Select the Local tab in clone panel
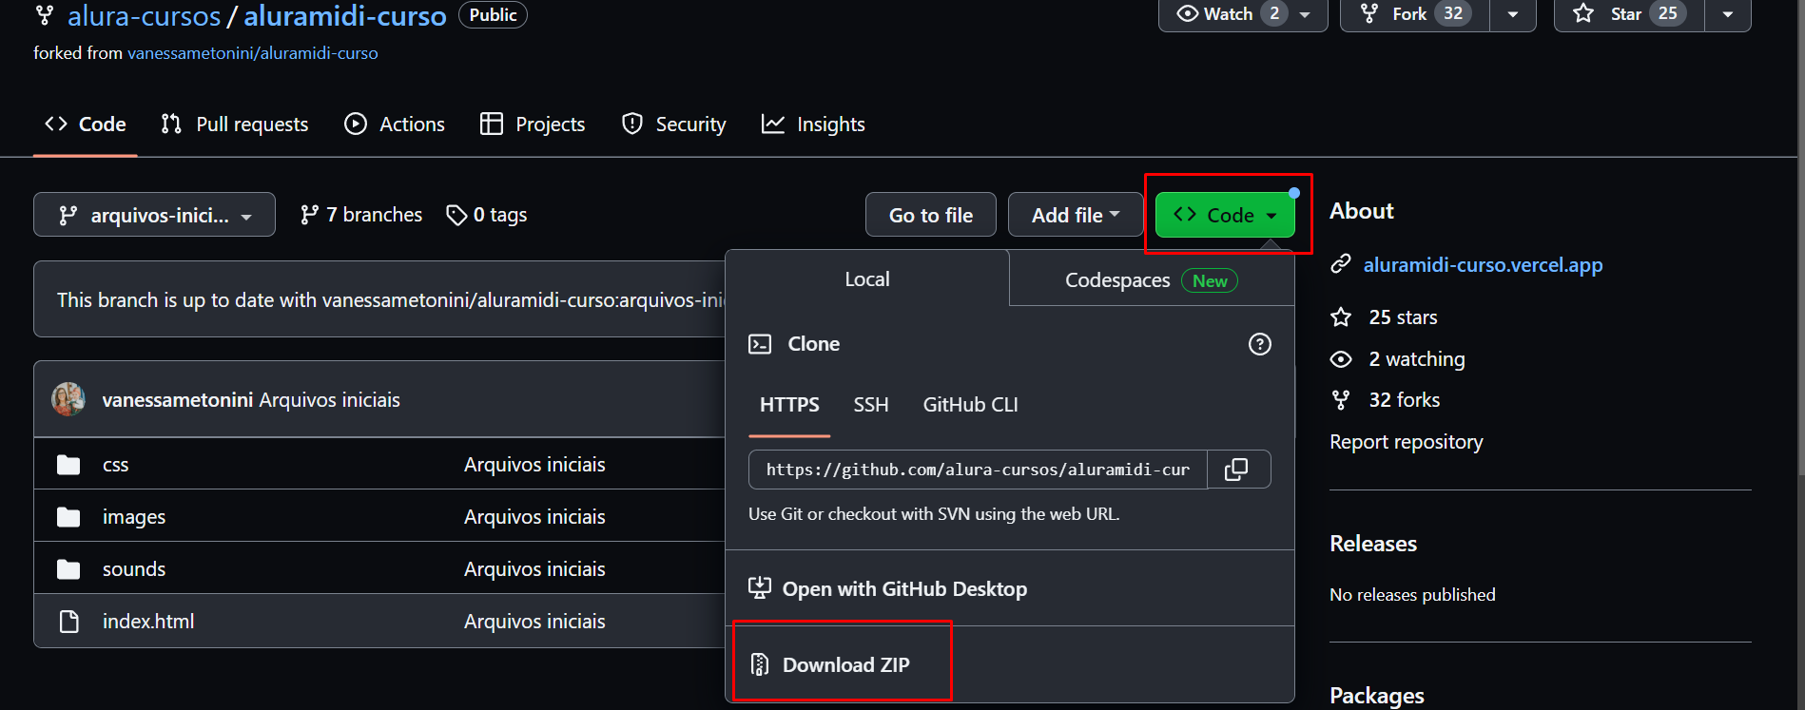The image size is (1805, 710). coord(867,279)
